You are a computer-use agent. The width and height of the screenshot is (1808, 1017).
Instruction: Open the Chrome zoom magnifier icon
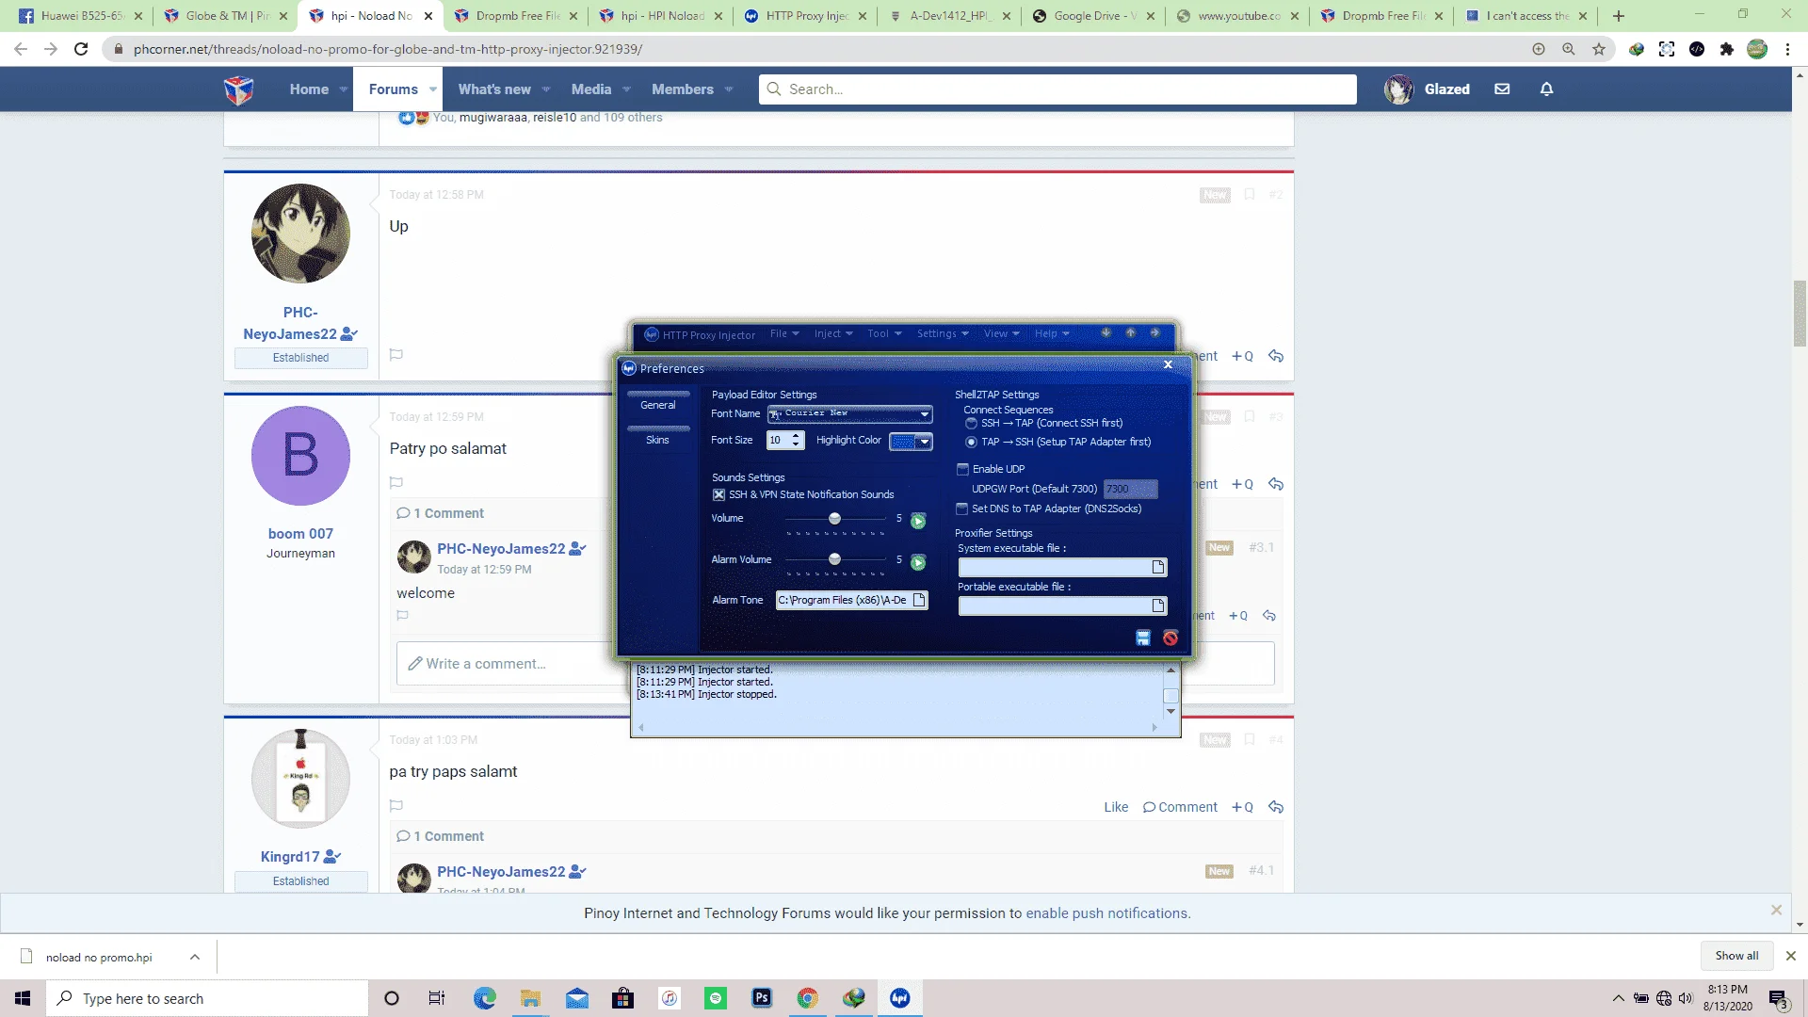(1569, 49)
